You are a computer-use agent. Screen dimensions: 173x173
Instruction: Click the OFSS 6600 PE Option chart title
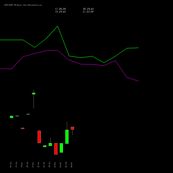click(23, 5)
